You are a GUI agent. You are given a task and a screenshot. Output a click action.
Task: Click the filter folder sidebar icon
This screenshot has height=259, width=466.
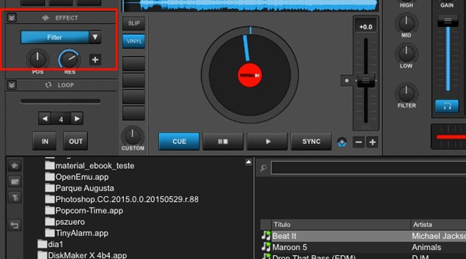[14, 197]
